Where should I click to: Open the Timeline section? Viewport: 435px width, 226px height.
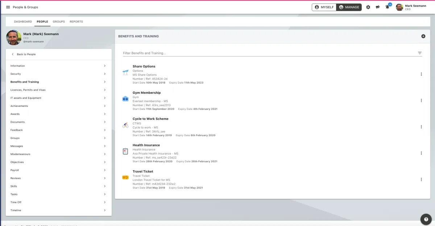(59, 210)
